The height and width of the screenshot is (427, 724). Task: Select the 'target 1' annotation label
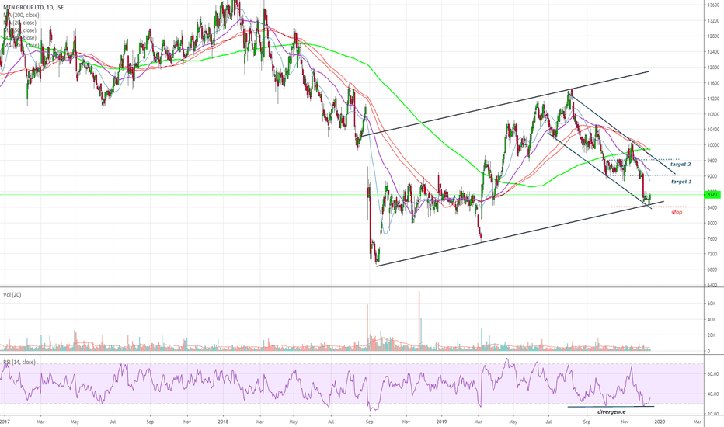pyautogui.click(x=681, y=182)
